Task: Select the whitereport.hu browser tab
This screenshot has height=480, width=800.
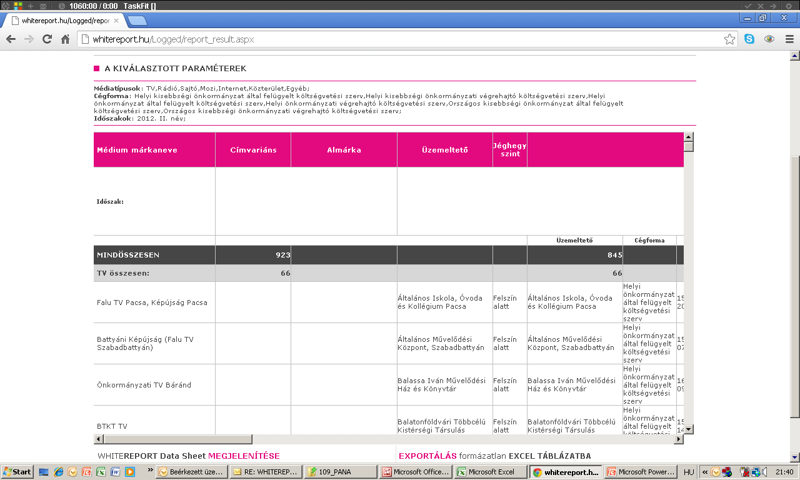Action: click(x=64, y=21)
